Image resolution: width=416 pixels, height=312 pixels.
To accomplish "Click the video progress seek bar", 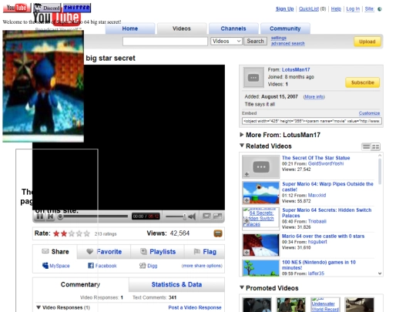I will tap(93, 216).
